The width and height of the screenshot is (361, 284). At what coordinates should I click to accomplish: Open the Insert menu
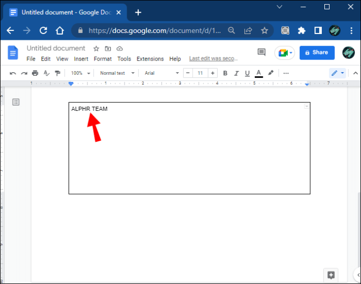pos(81,59)
